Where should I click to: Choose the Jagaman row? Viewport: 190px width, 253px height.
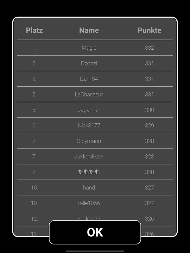coord(89,110)
